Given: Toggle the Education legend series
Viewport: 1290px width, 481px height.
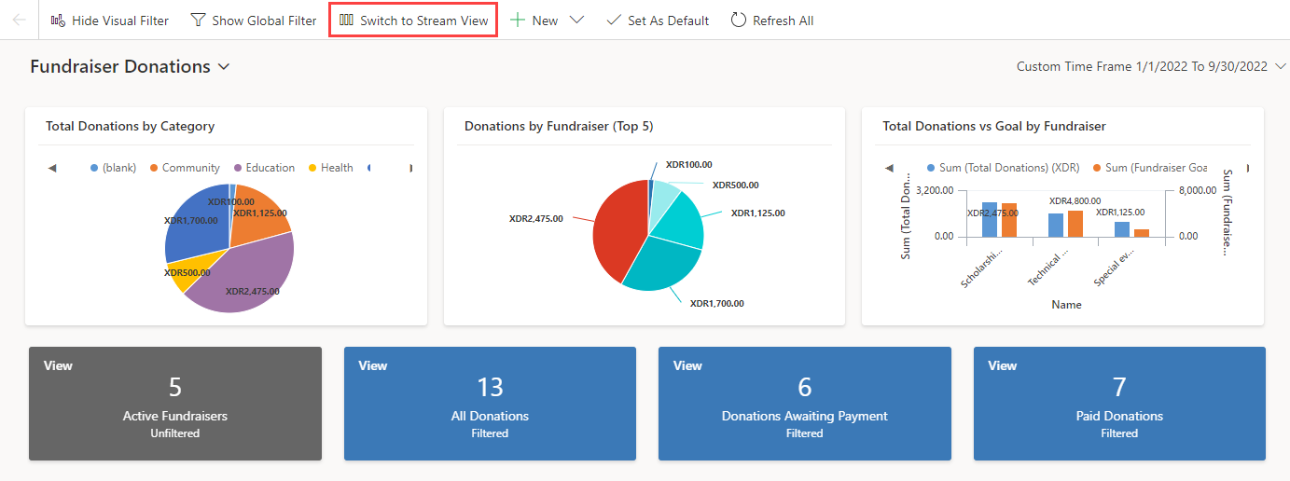Looking at the screenshot, I should coord(263,168).
